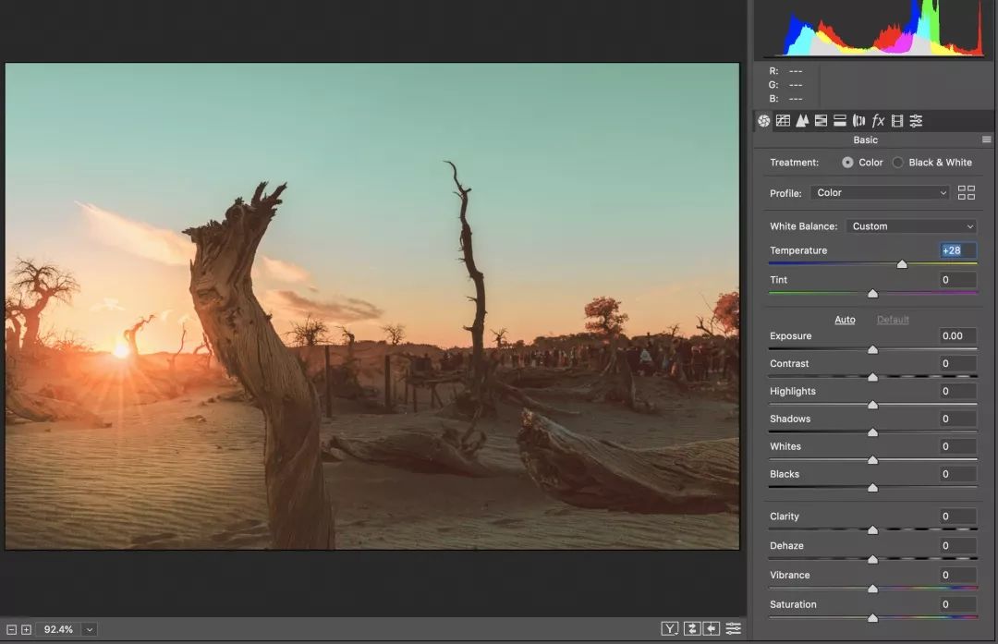998x644 pixels.
Task: Click the Exposure value input field
Action: 957,336
